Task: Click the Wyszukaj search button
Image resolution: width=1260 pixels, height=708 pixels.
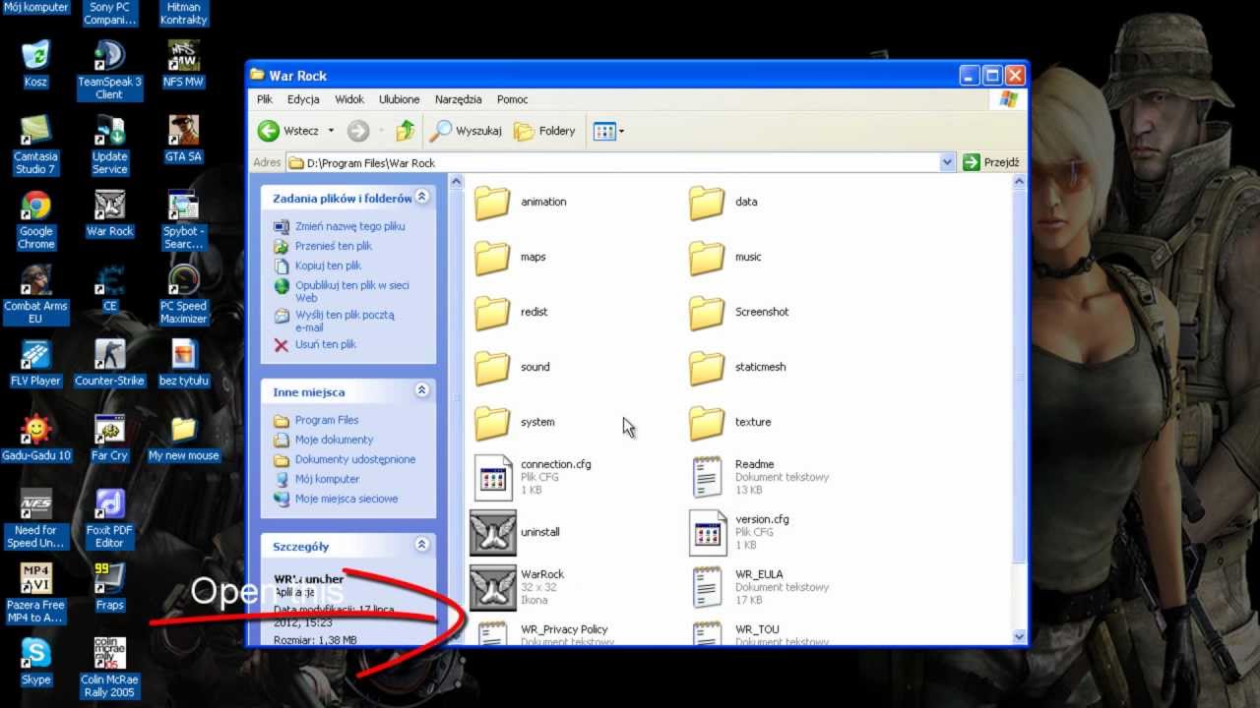Action: point(467,131)
